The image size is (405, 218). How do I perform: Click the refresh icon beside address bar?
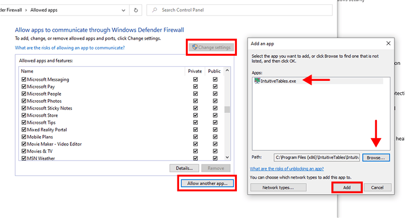(136, 10)
